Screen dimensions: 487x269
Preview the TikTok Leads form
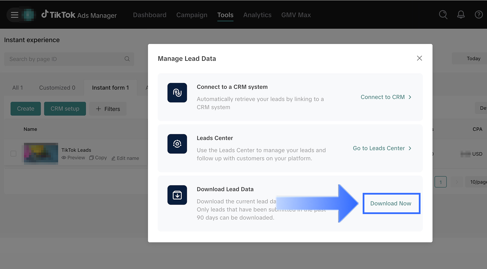tap(73, 158)
